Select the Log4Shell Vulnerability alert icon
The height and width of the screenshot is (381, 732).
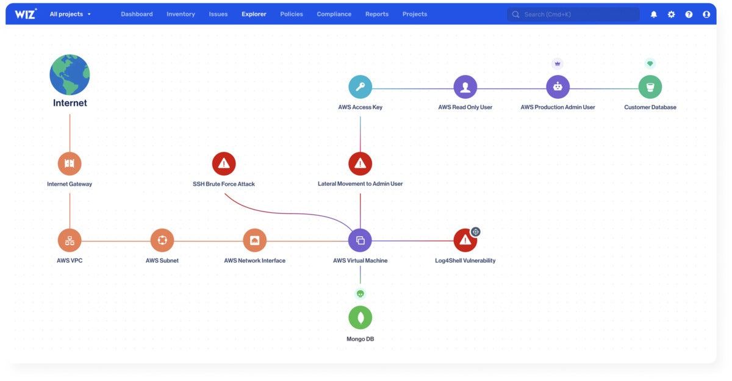click(465, 240)
